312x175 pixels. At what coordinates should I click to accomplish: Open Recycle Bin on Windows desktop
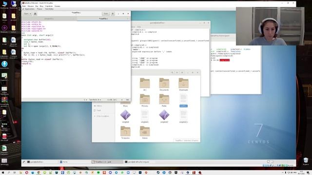pos(306,161)
